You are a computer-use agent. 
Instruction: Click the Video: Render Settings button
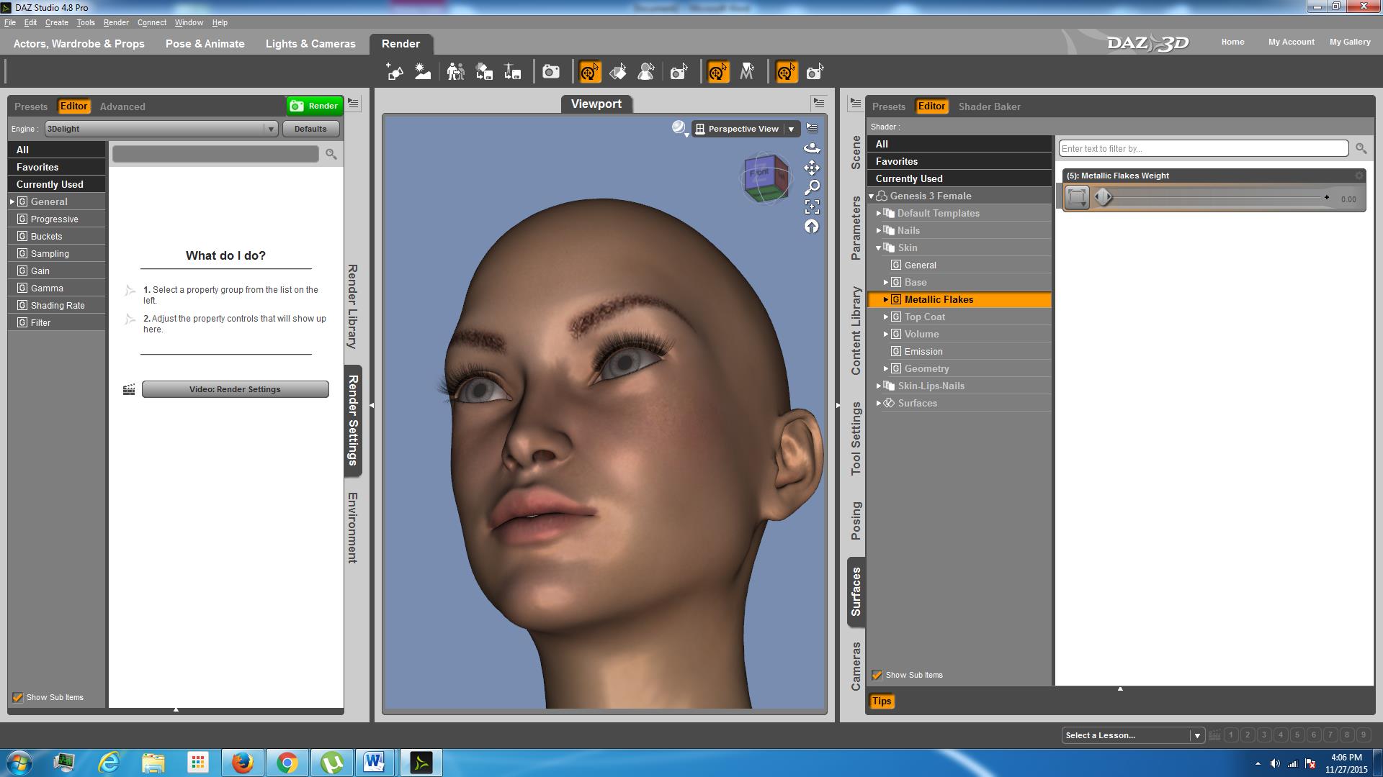(x=235, y=389)
